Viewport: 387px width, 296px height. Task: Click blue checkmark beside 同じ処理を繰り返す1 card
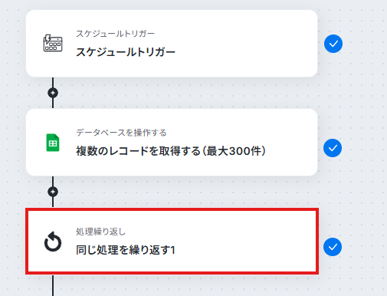pyautogui.click(x=333, y=247)
